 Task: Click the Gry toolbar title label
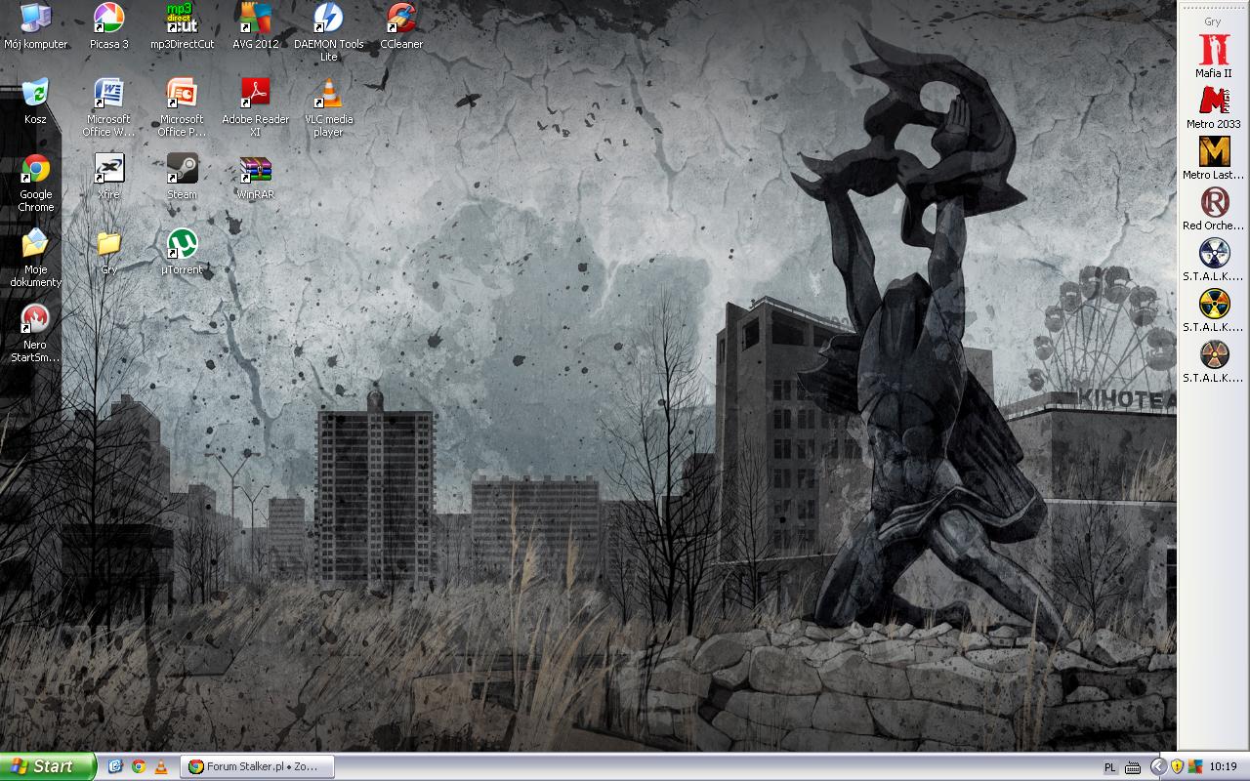[1213, 21]
